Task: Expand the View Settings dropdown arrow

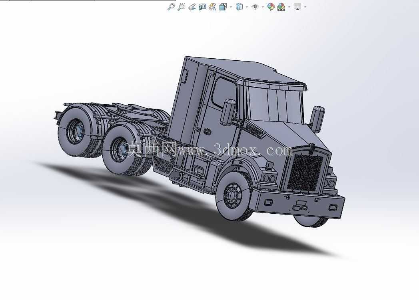Action: (x=305, y=7)
